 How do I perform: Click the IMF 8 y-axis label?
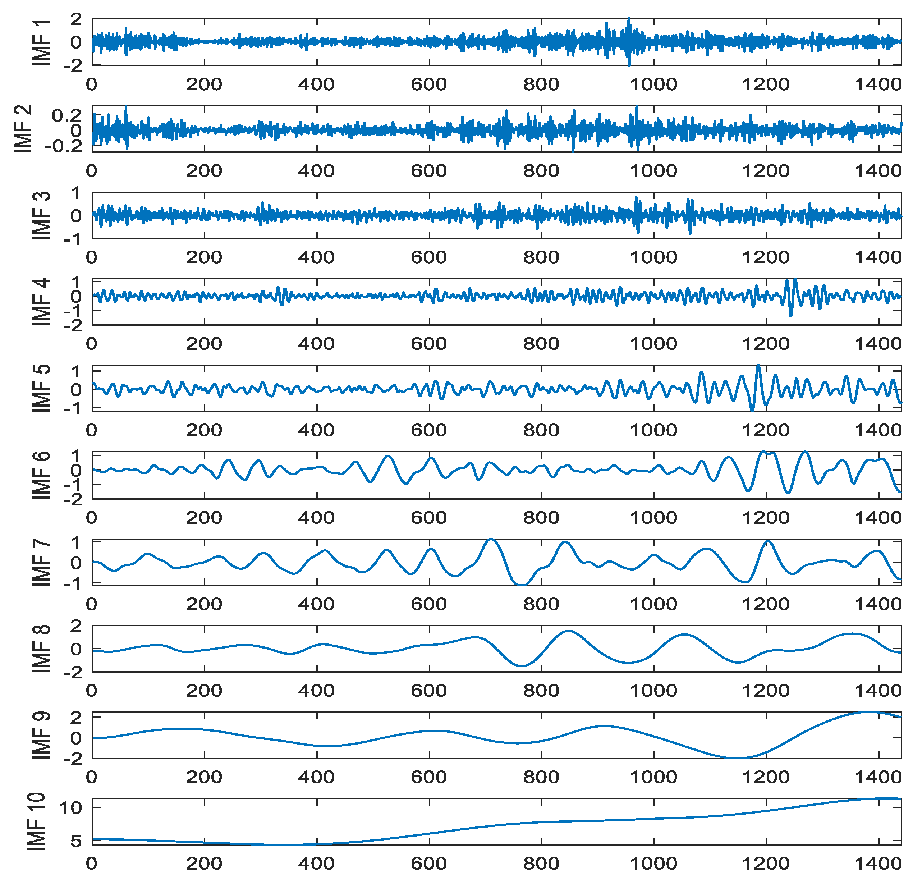click(x=41, y=649)
